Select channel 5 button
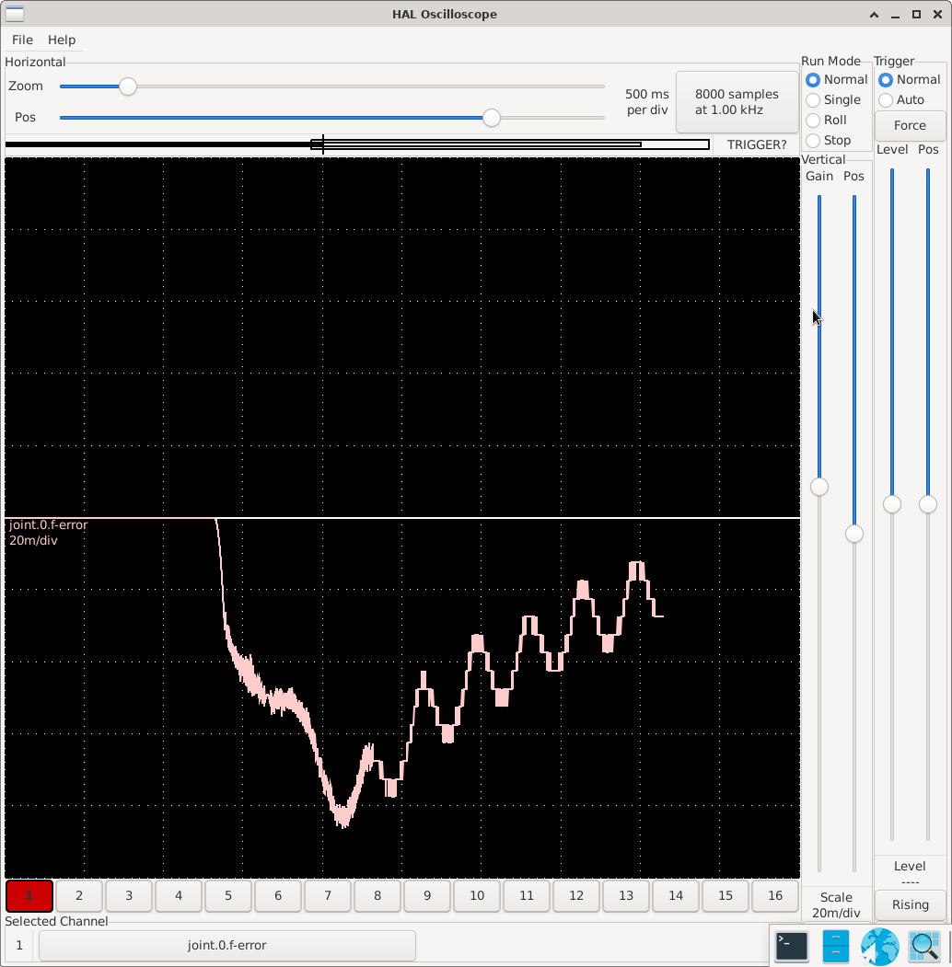This screenshot has width=952, height=967. tap(228, 896)
